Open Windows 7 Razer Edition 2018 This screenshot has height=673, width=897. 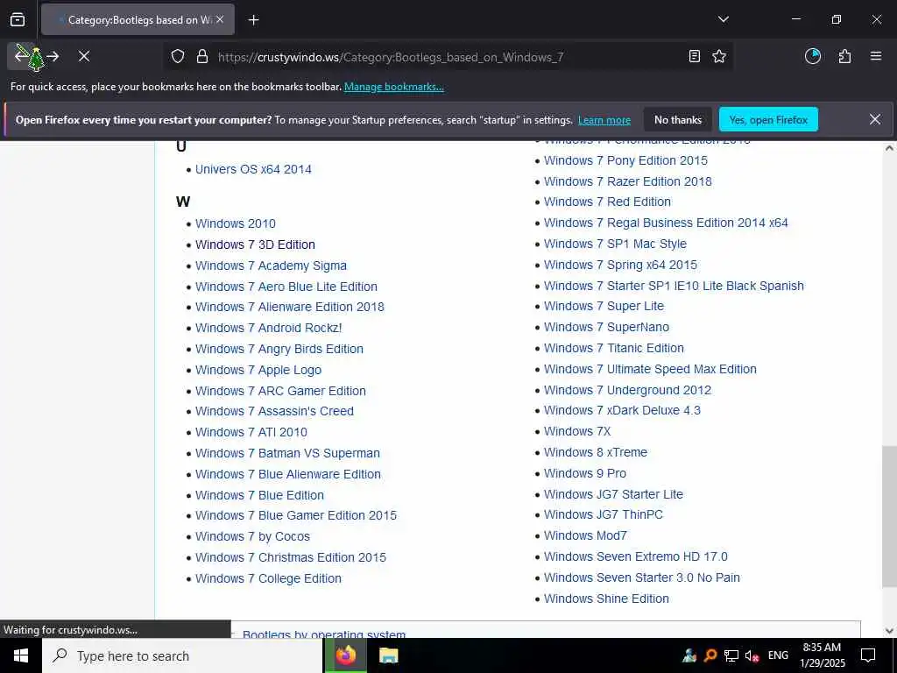tap(627, 181)
